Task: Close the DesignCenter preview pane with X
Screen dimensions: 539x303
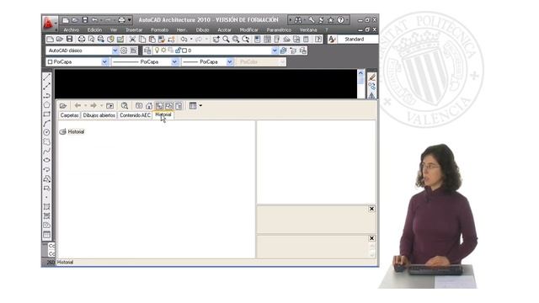Action: 371,209
